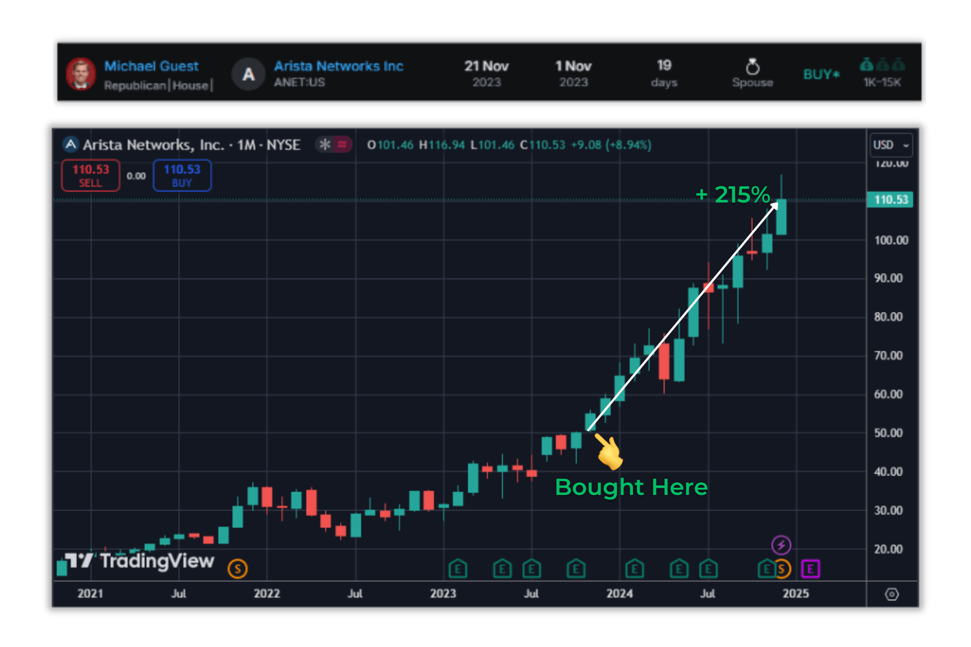
Task: Click the orange split marker near late 2021
Action: [238, 569]
